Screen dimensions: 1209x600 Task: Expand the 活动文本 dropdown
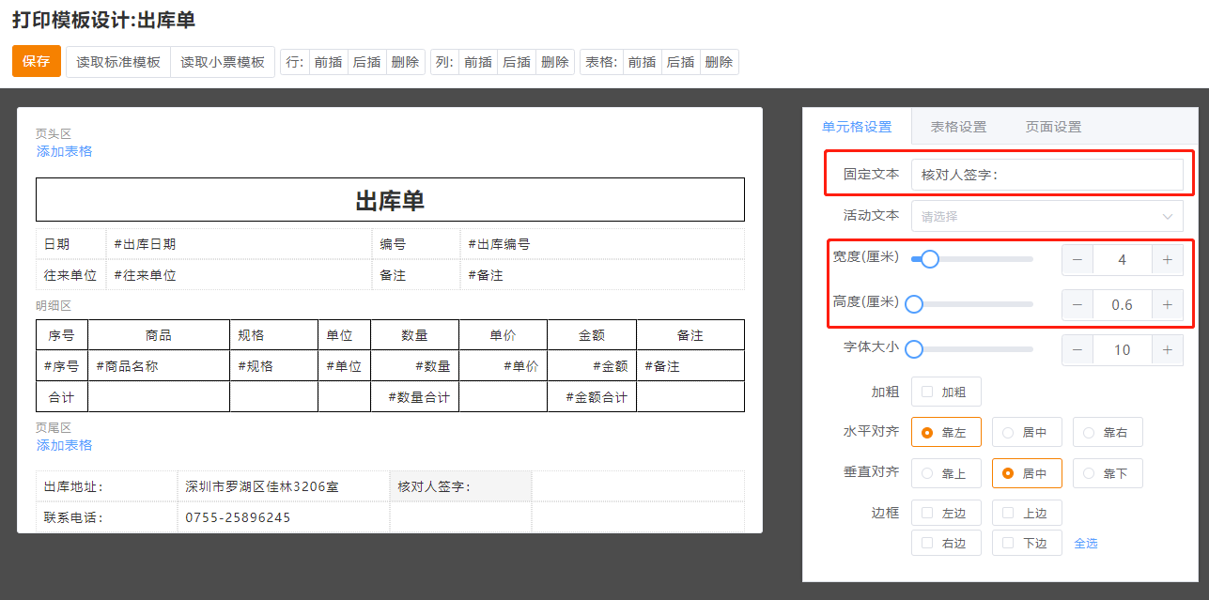(1046, 216)
